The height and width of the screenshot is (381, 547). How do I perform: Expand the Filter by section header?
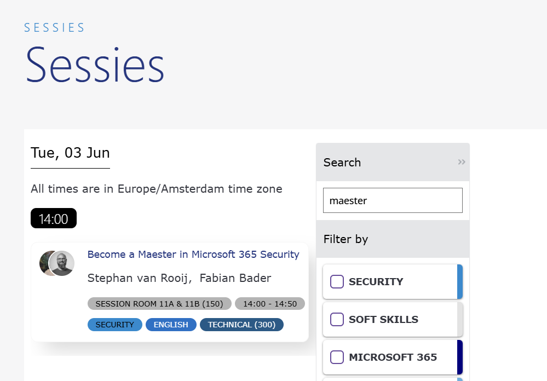pyautogui.click(x=393, y=239)
